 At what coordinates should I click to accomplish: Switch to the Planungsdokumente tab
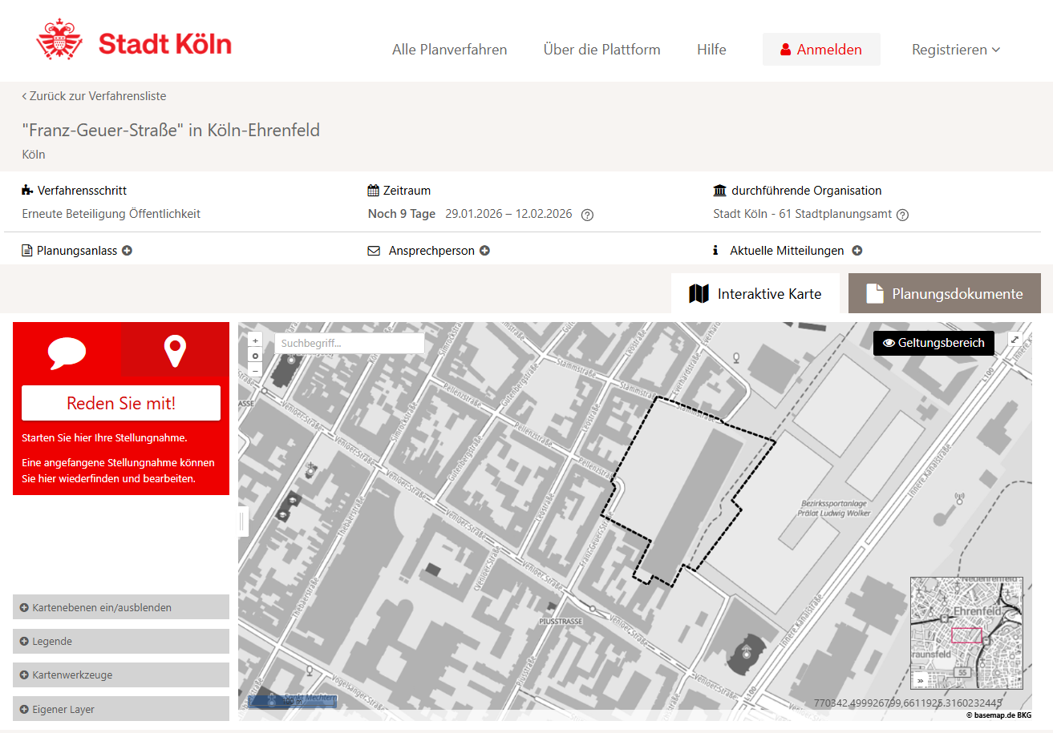click(x=944, y=294)
